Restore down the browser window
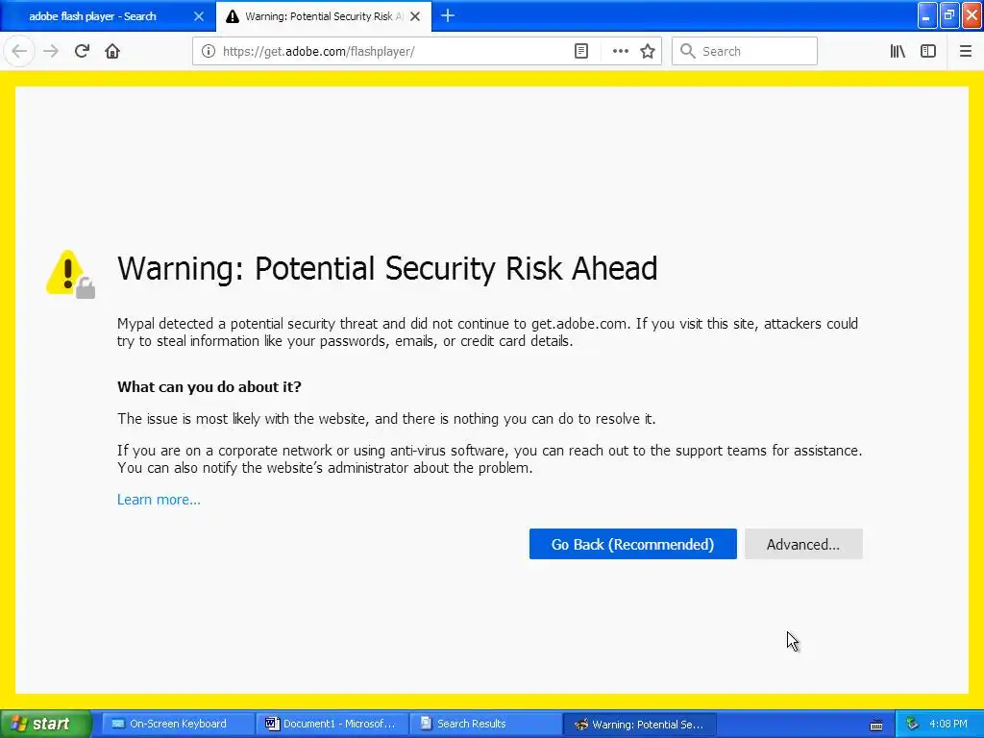The image size is (984, 738). click(948, 15)
